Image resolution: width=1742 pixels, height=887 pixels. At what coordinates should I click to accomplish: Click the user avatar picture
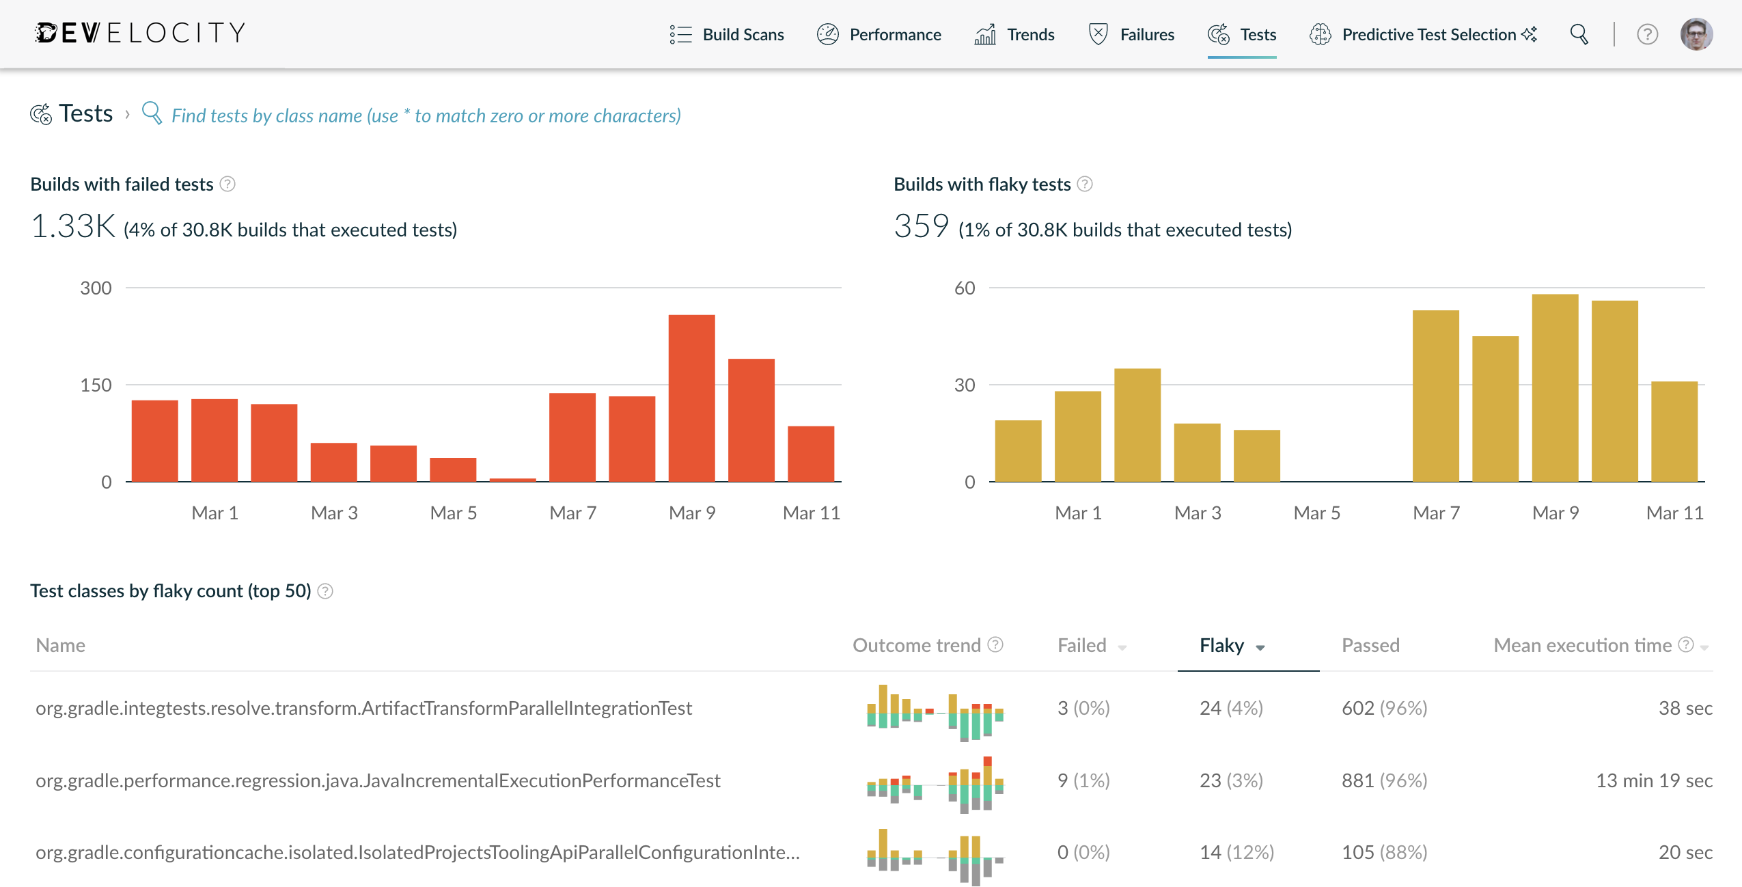[x=1696, y=33]
